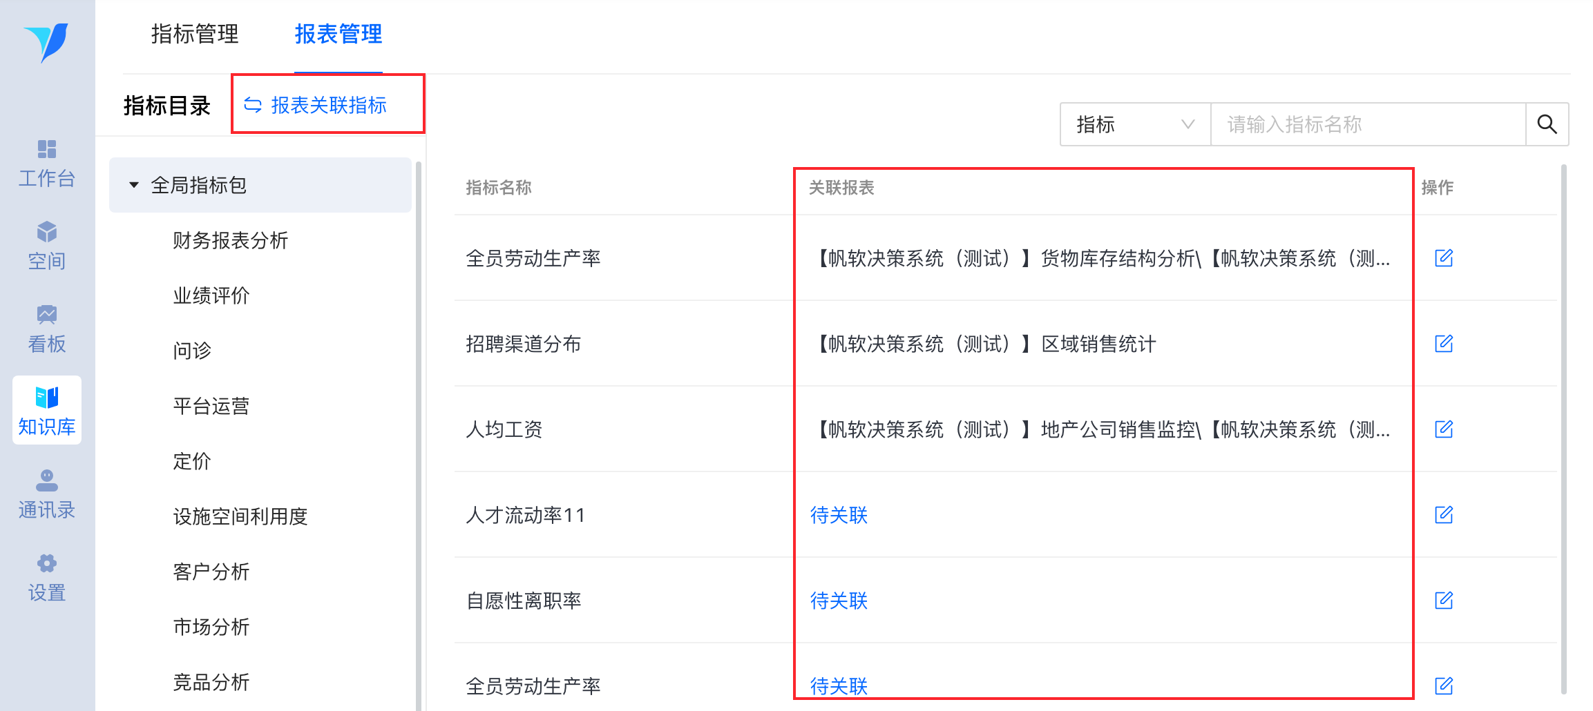Click edit icon for 人才流动率11 row
The image size is (1593, 711).
(1444, 515)
